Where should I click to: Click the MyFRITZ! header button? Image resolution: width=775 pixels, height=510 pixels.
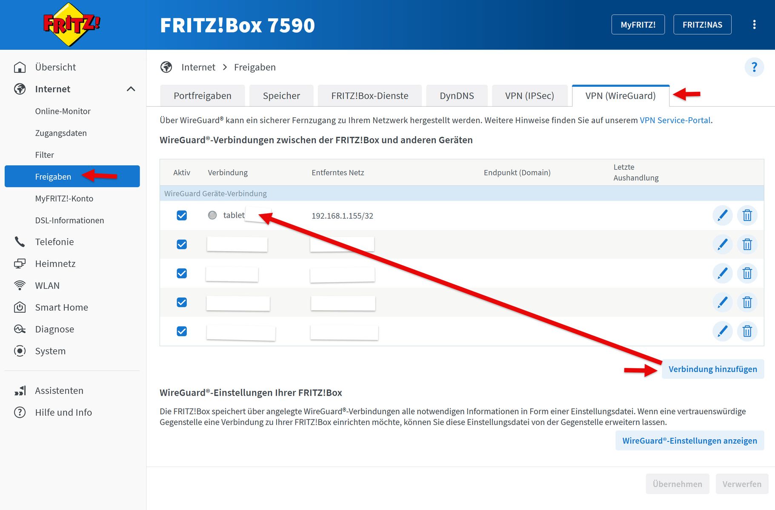[x=638, y=25]
